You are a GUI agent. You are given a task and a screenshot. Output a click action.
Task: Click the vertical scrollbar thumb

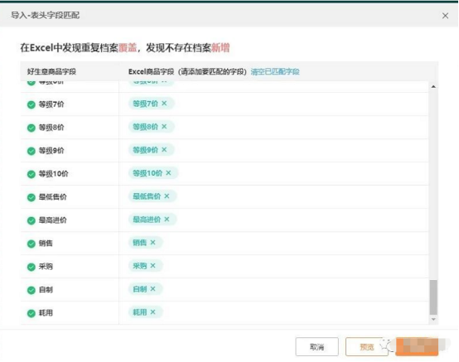click(433, 297)
